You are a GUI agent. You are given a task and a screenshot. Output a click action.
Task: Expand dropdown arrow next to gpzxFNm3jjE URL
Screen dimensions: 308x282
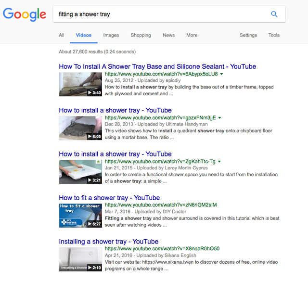pos(220,118)
